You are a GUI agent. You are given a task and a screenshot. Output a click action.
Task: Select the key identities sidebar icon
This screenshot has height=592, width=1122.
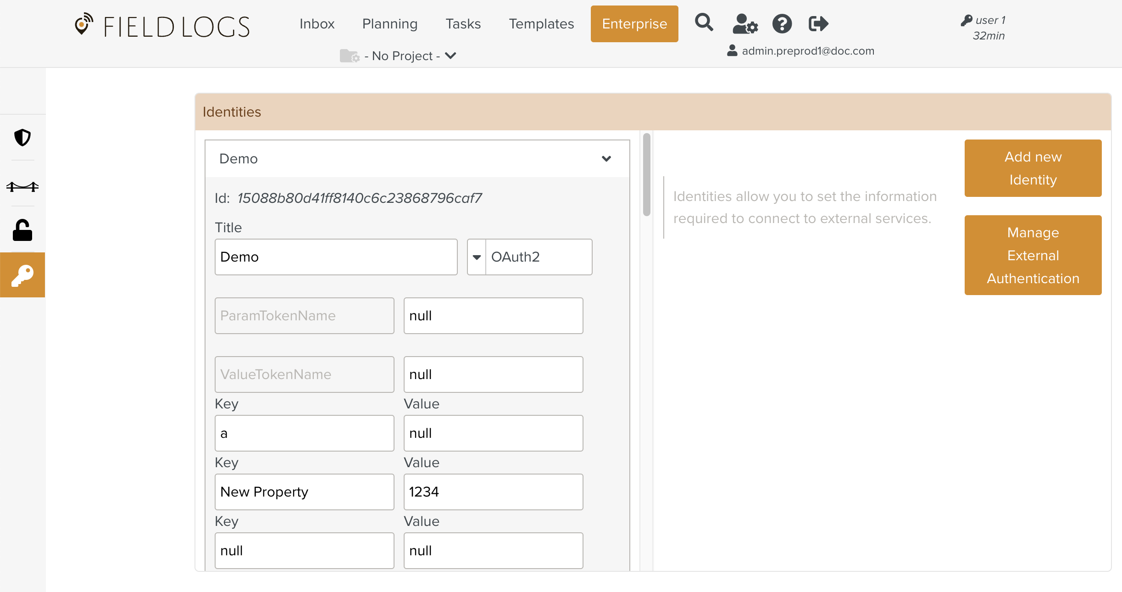pyautogui.click(x=22, y=275)
